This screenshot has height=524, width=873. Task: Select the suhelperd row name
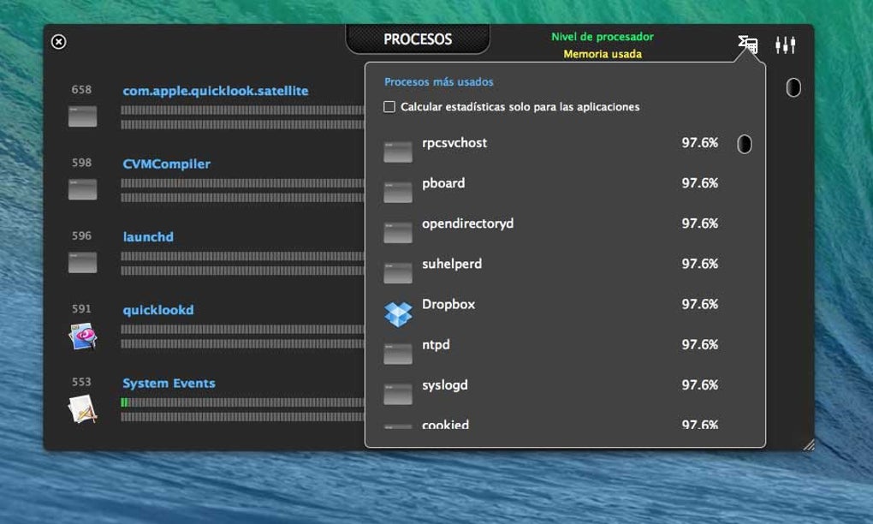pos(452,264)
